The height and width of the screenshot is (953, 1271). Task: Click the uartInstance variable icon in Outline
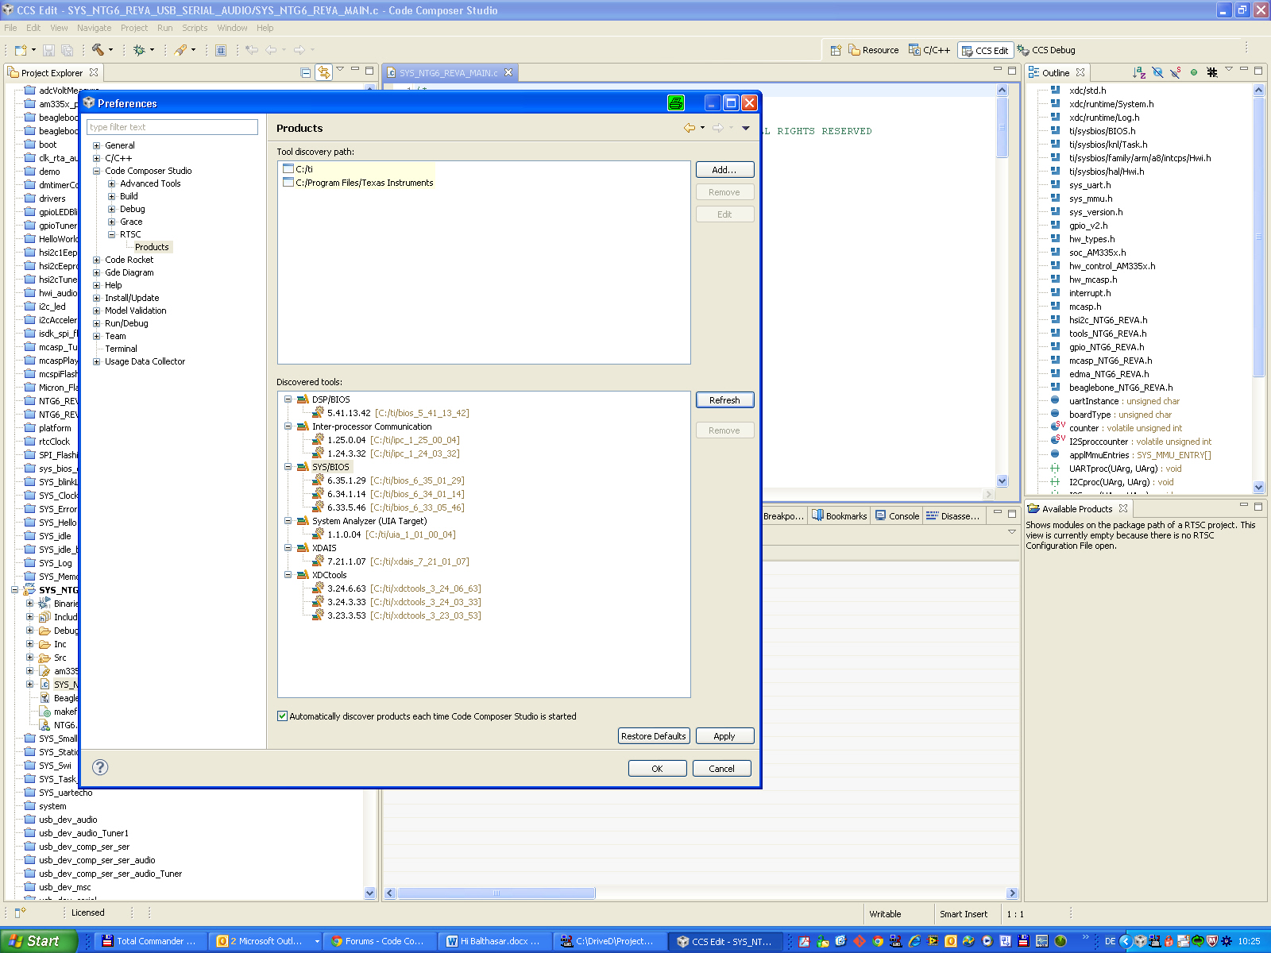[1055, 401]
